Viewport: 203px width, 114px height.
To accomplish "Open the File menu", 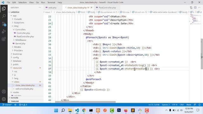I will tap(8, 3).
